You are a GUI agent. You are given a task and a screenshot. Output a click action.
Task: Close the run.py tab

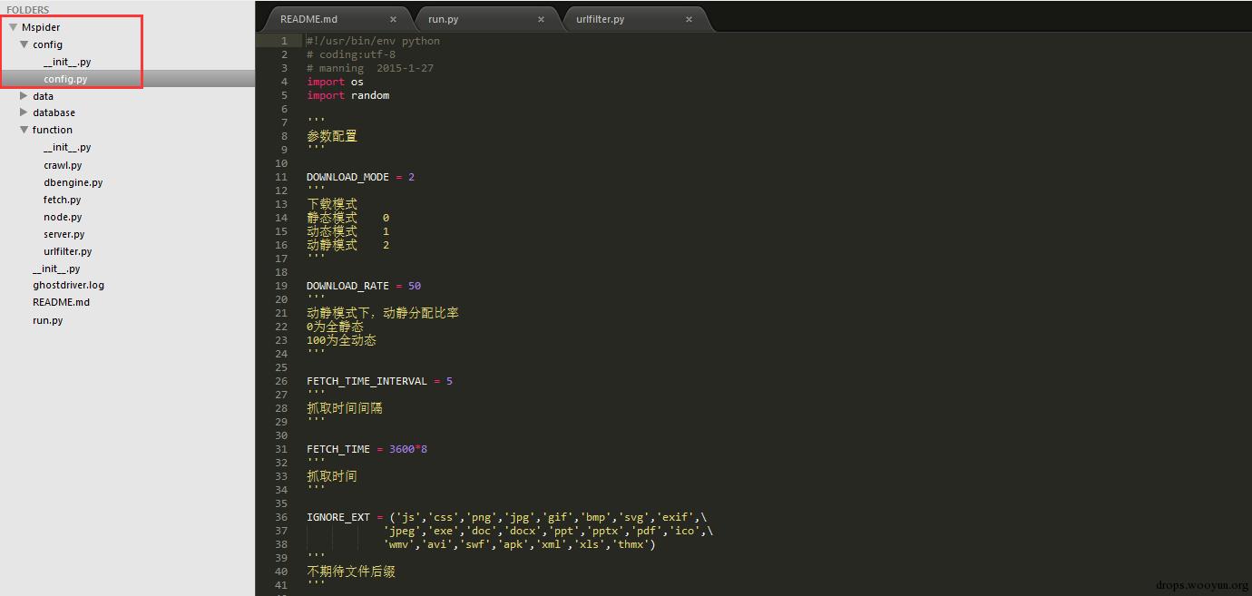pyautogui.click(x=541, y=19)
